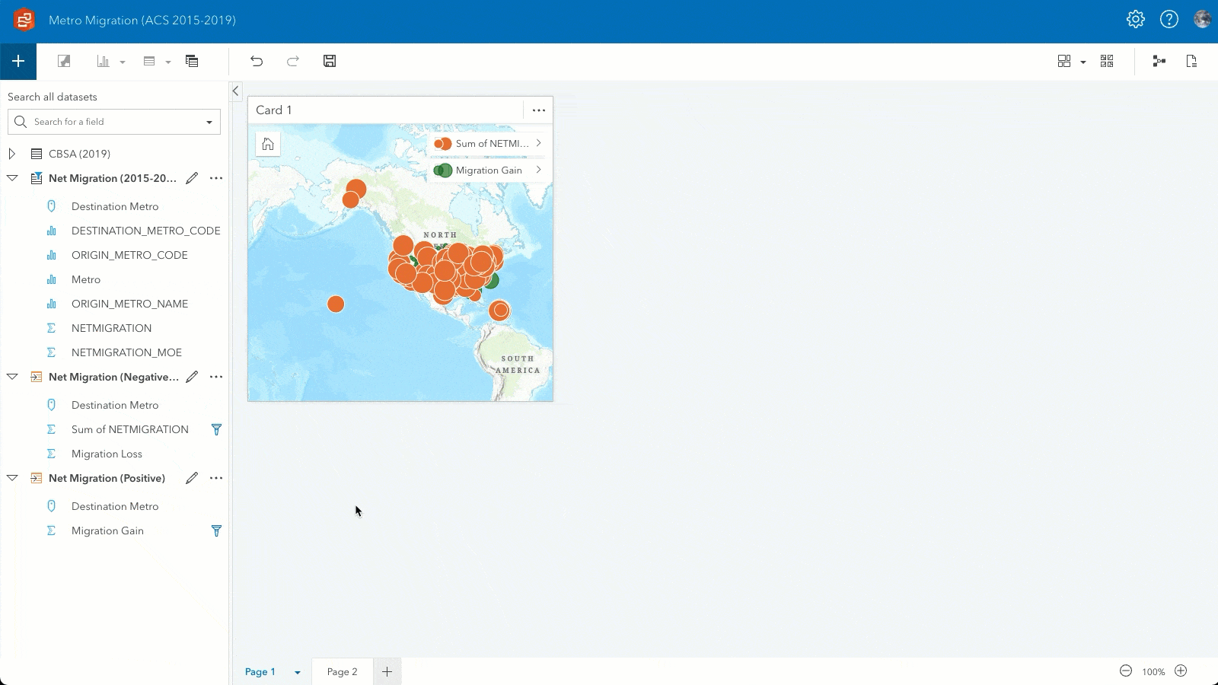Rename the Net Migration (2015-20...) dataset

click(x=192, y=178)
